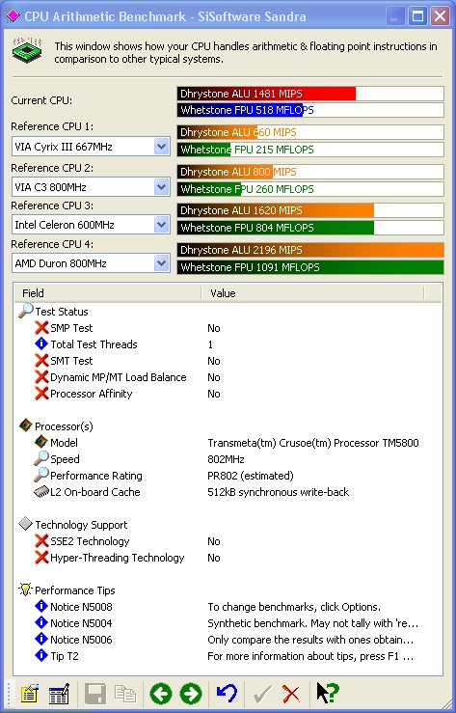Viewport: 456px width, 713px height.
Task: Open the Reference CPU 4 Duron dropdown
Action: [162, 263]
